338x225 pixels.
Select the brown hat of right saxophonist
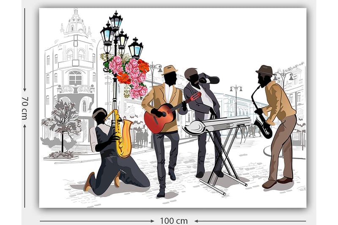point(264,70)
